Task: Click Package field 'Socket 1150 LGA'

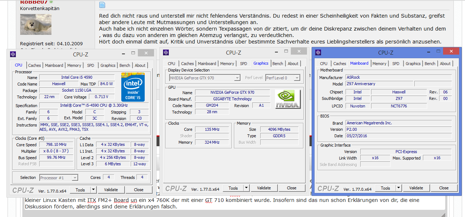Action: [78, 91]
